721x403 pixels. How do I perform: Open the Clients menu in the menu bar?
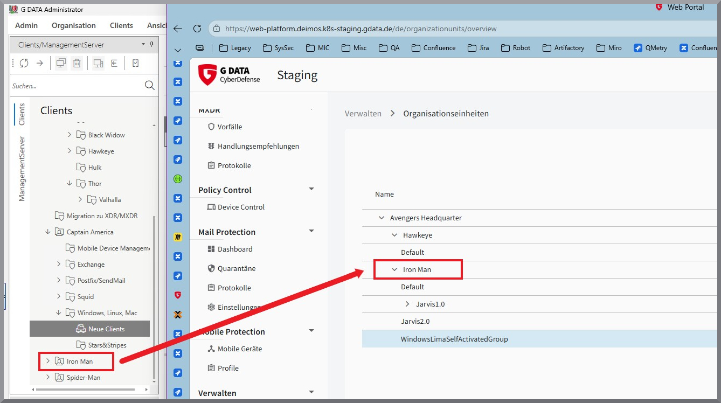click(121, 25)
